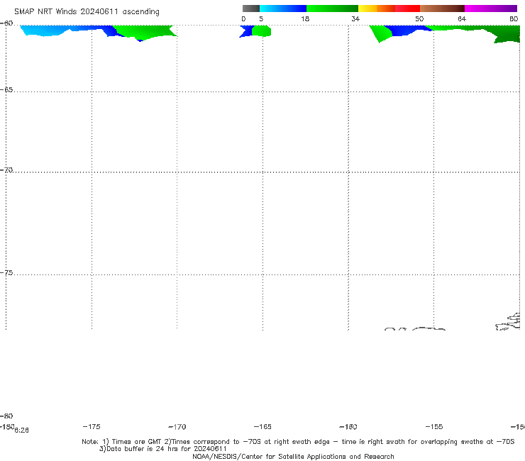Select the "-65" latitude axis label
525x461 pixels.
click(6, 90)
